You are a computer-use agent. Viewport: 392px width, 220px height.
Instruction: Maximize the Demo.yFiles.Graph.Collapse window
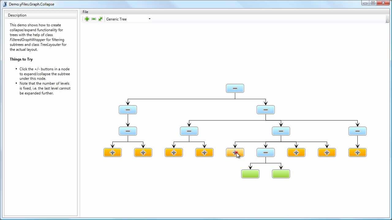click(373, 3)
